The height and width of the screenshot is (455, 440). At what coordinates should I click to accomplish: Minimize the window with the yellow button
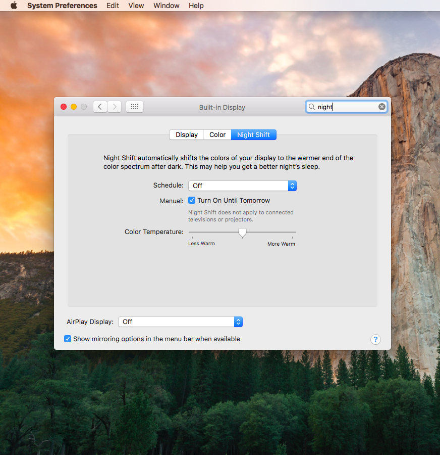click(74, 107)
